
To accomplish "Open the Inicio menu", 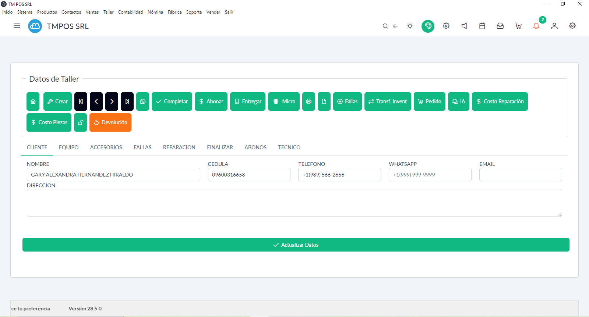I will [x=7, y=12].
